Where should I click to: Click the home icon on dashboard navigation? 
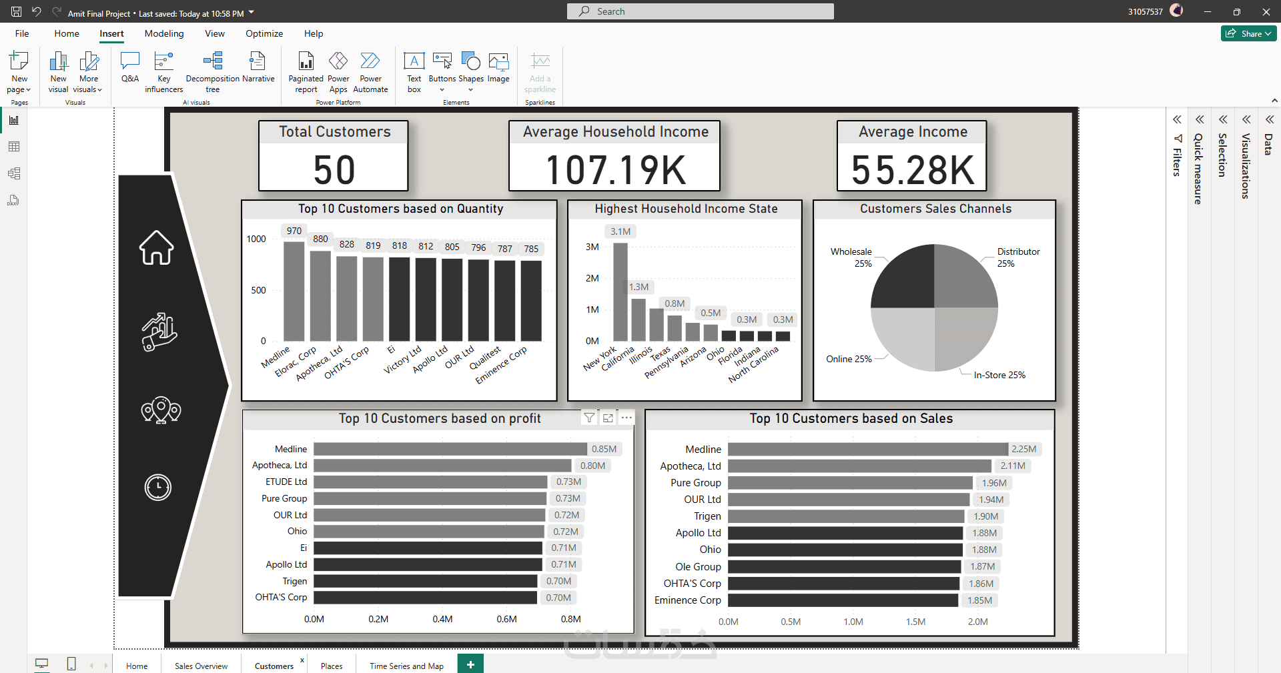tap(157, 247)
